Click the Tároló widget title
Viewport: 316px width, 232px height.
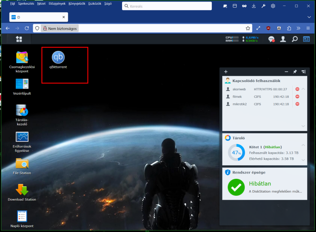(x=239, y=138)
